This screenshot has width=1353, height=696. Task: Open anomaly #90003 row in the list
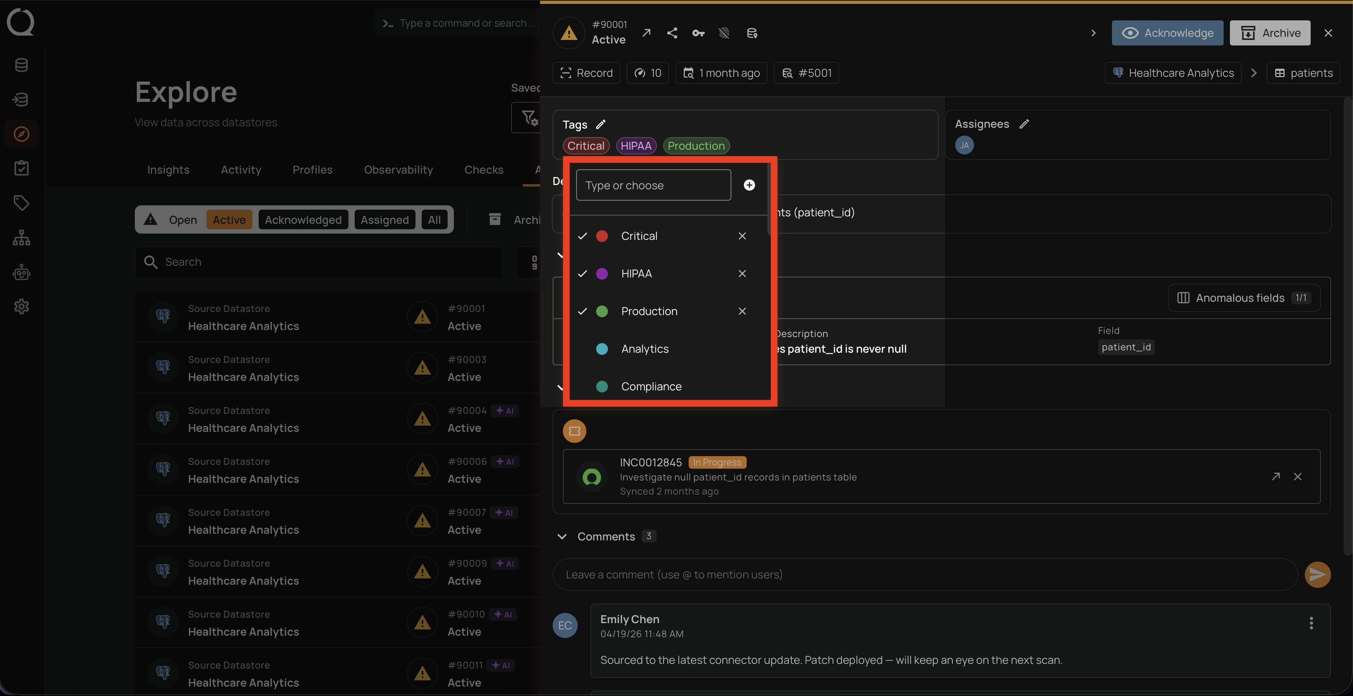(338, 368)
